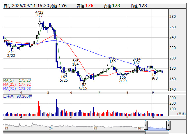Click year 23 label in navigator

6,128
